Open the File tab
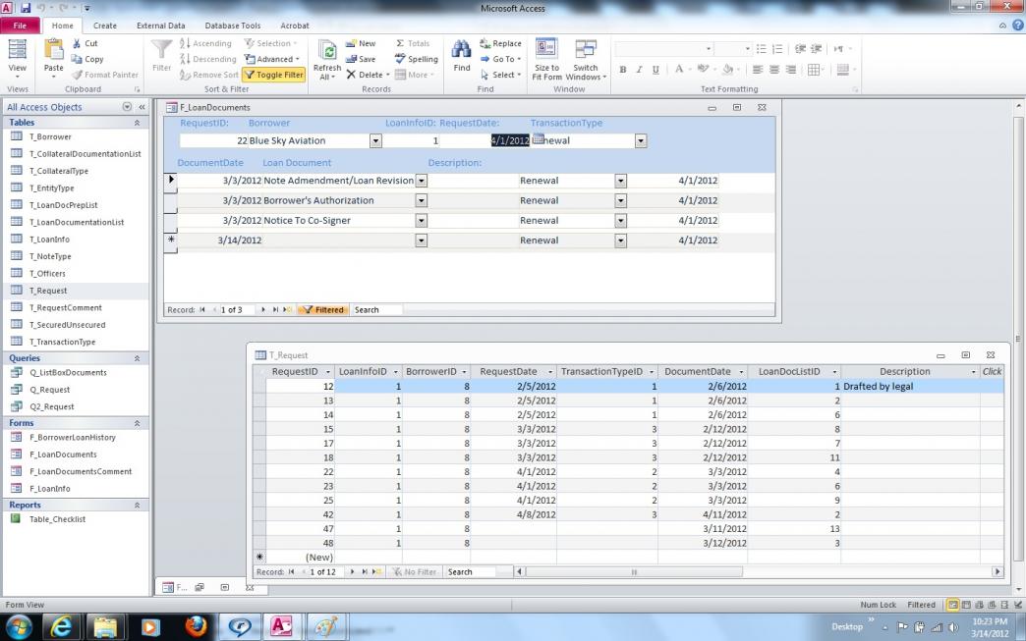The height and width of the screenshot is (641, 1026). tap(21, 26)
